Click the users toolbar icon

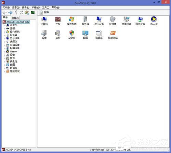pos(27,12)
